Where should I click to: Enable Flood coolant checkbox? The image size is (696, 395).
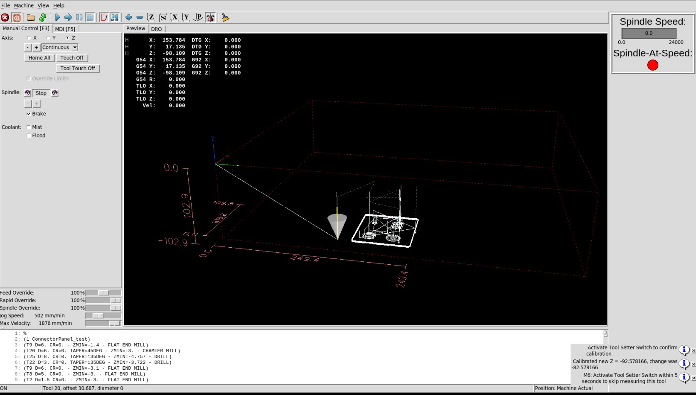coord(29,136)
